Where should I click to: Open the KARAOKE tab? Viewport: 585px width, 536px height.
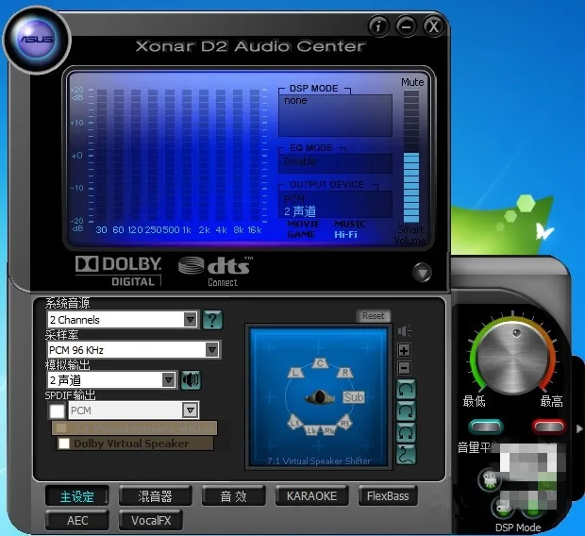311,496
